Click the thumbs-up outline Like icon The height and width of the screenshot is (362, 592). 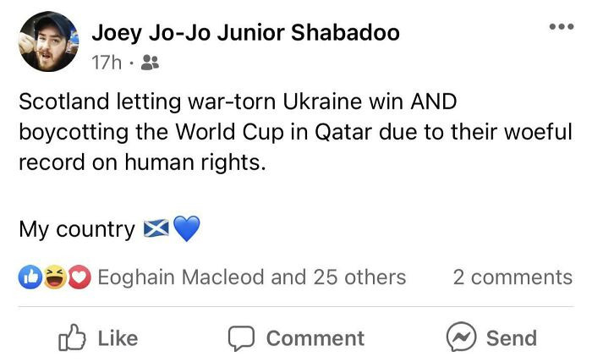72,337
